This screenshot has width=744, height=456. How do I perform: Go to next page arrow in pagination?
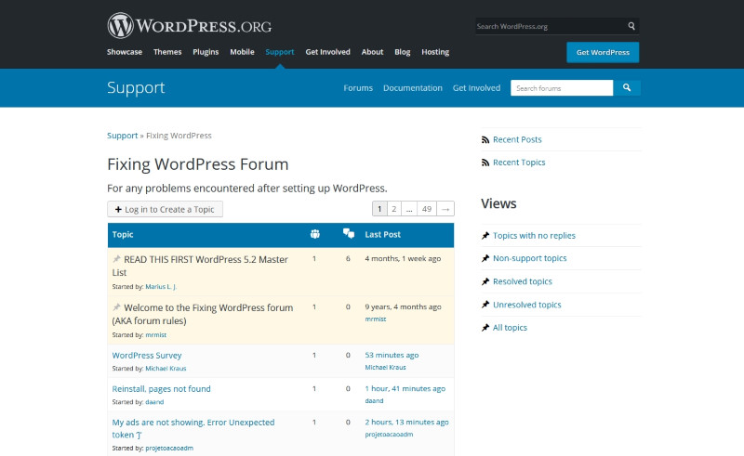coord(445,209)
